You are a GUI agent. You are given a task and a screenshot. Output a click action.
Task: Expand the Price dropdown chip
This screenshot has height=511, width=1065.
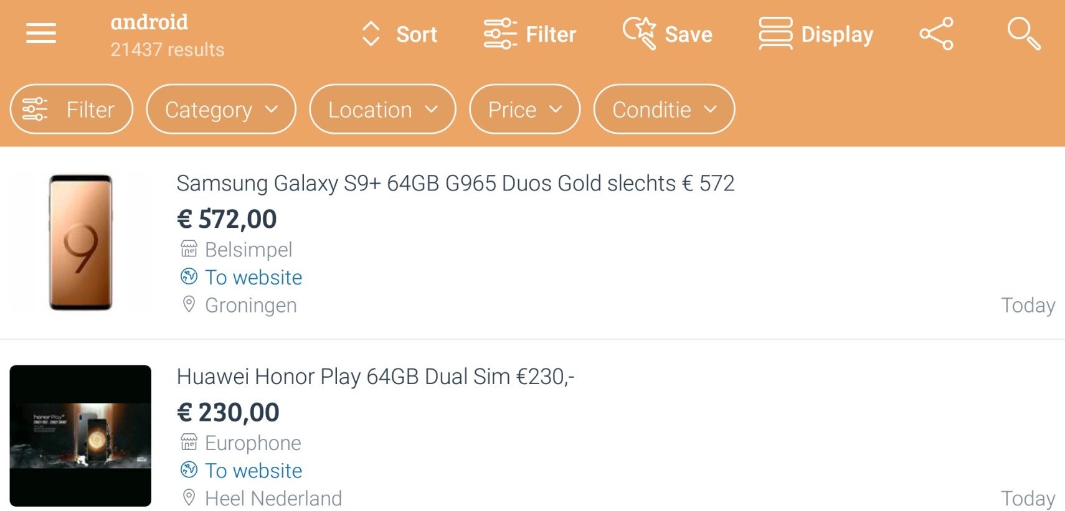point(525,110)
